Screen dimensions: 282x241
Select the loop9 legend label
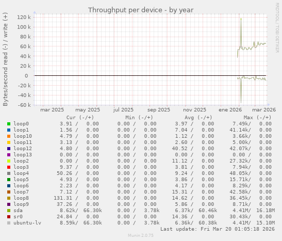21,204
